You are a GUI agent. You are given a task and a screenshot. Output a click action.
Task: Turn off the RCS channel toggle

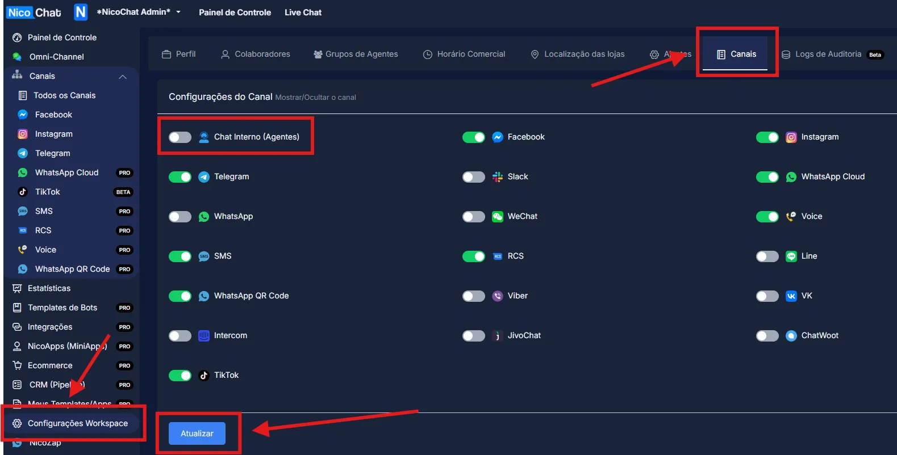[x=474, y=256]
